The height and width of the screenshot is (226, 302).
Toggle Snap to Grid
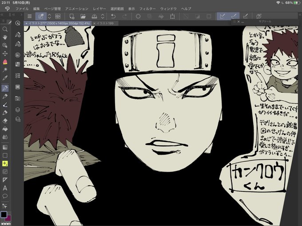(245, 16)
